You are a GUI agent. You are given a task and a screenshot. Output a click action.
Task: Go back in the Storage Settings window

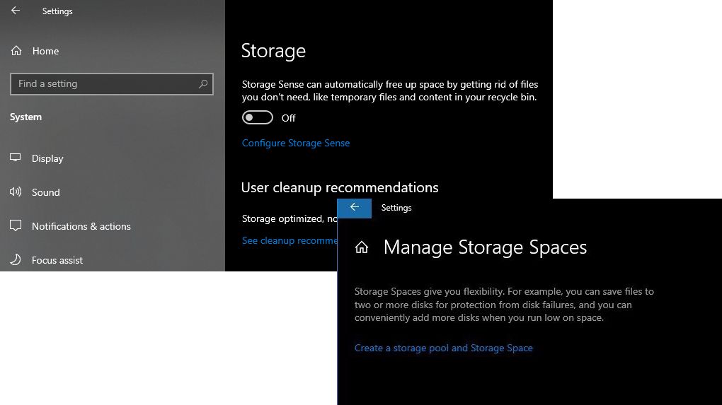(16, 11)
